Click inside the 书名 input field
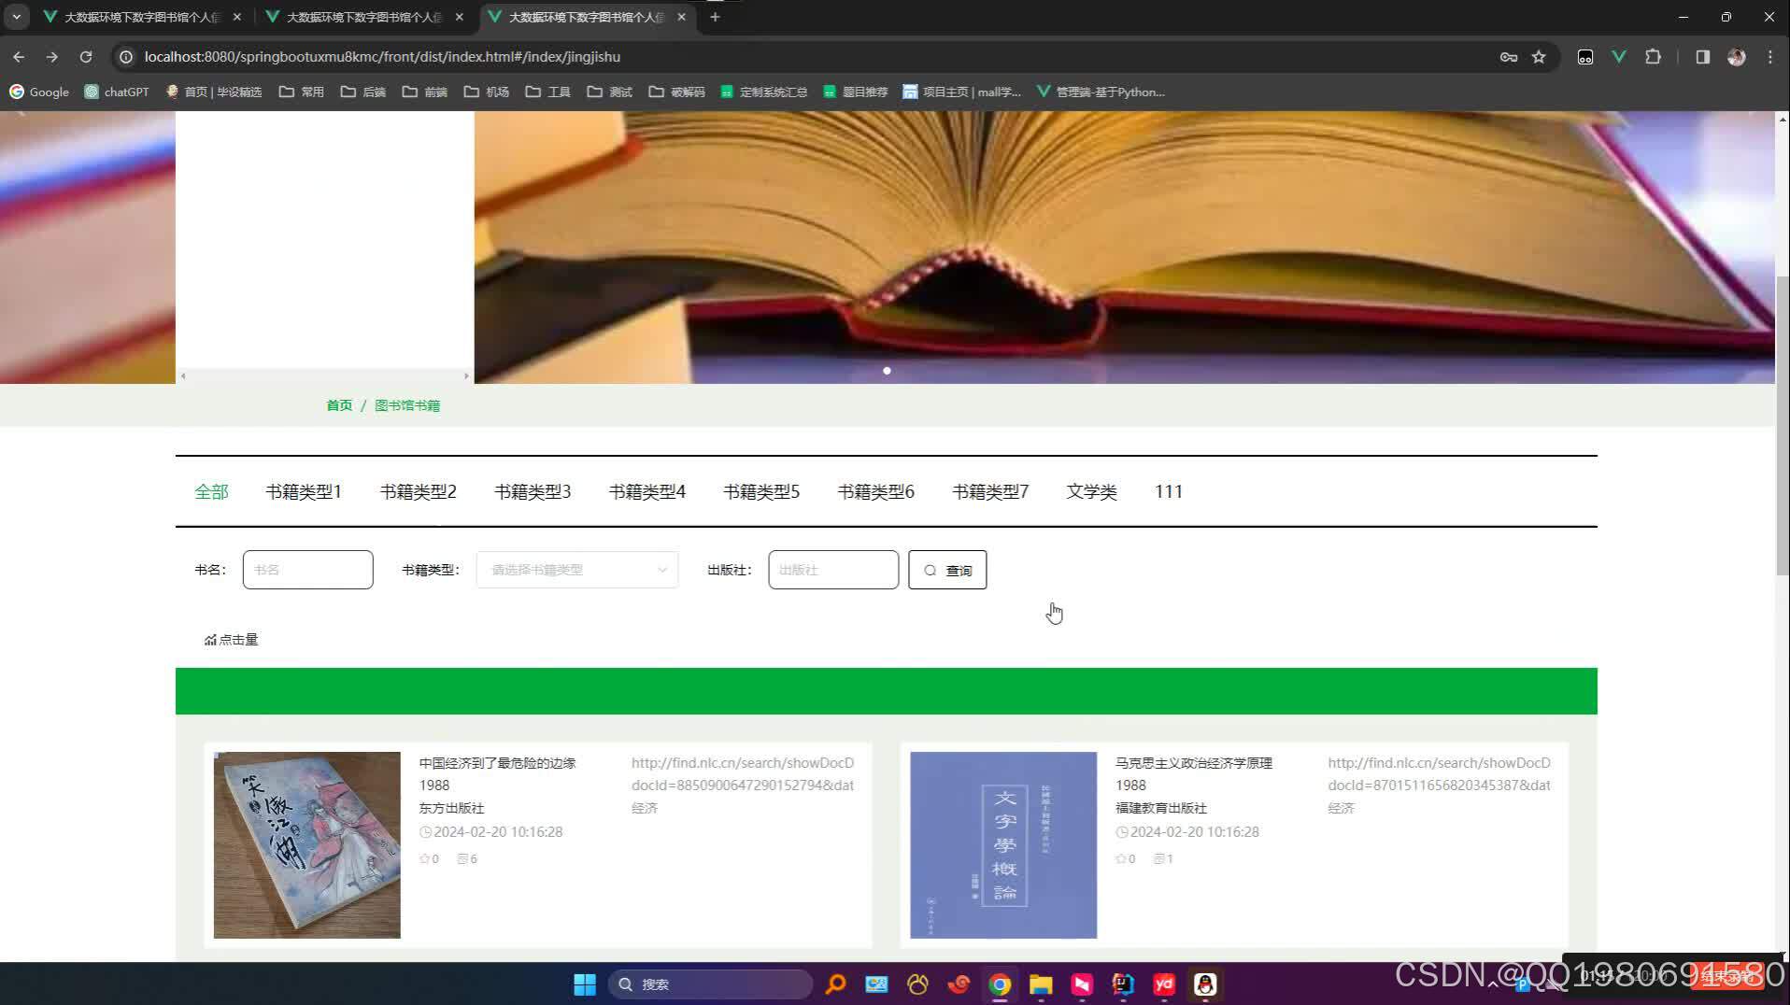The height and width of the screenshot is (1005, 1790). tap(307, 569)
